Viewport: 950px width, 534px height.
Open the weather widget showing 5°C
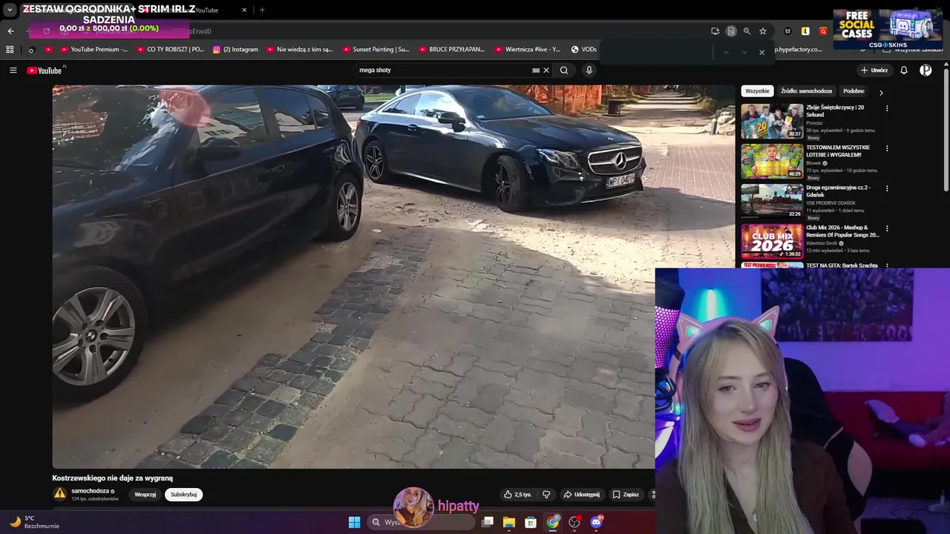[x=35, y=522]
